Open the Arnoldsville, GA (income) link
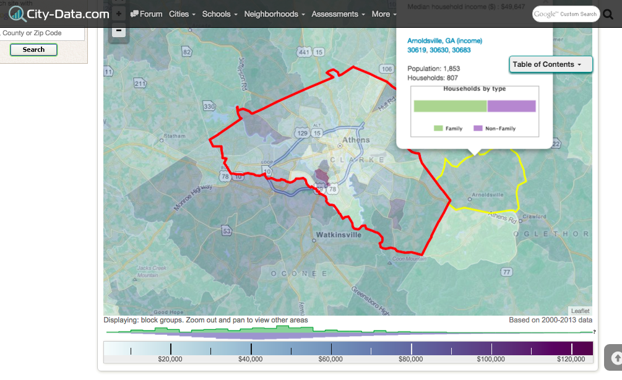622x380 pixels. click(444, 41)
